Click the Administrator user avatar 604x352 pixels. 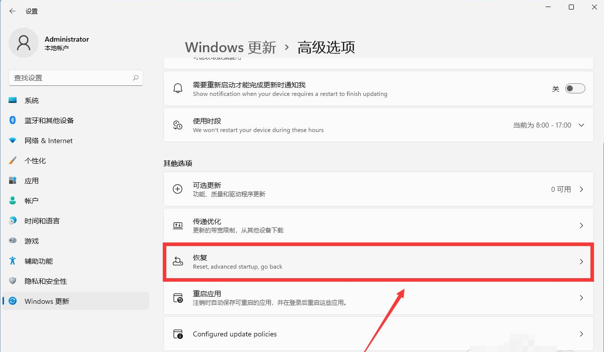point(24,43)
